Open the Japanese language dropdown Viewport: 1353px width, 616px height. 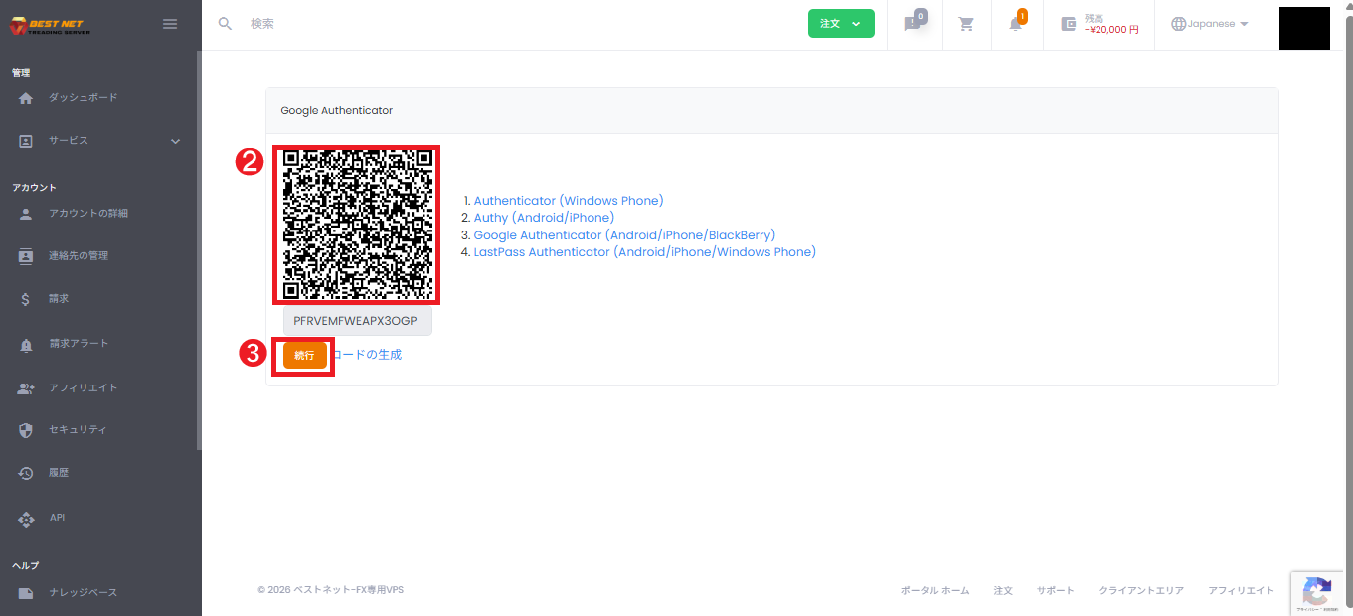click(x=1210, y=23)
